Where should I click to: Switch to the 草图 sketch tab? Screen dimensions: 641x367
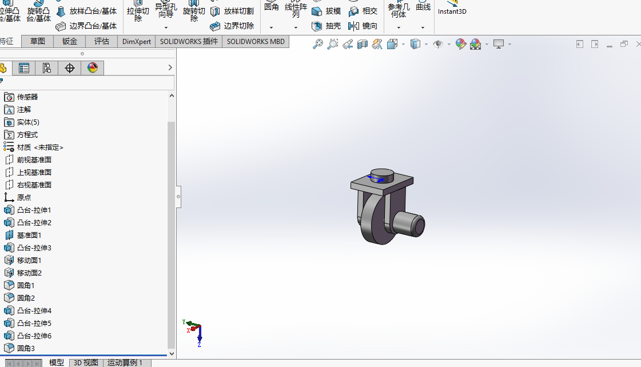pyautogui.click(x=38, y=41)
